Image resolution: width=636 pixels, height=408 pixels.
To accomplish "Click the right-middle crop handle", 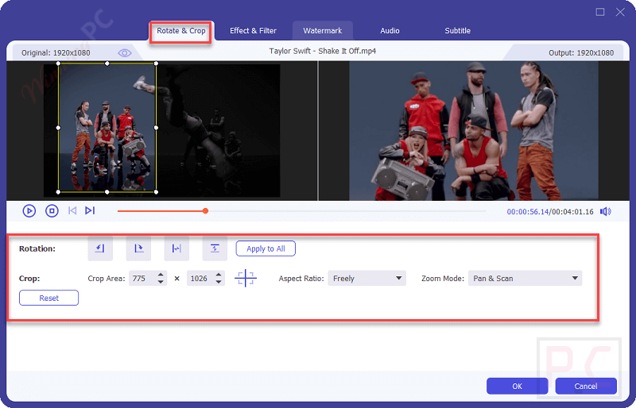I will tap(156, 128).
